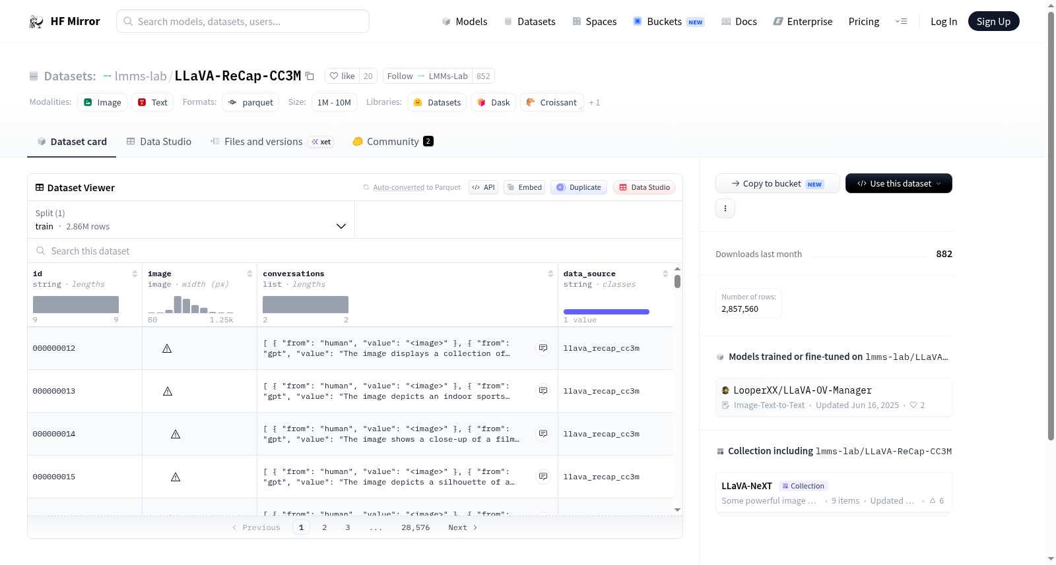Sort the conversations column
Screen dimensions: 1056x565
550,274
